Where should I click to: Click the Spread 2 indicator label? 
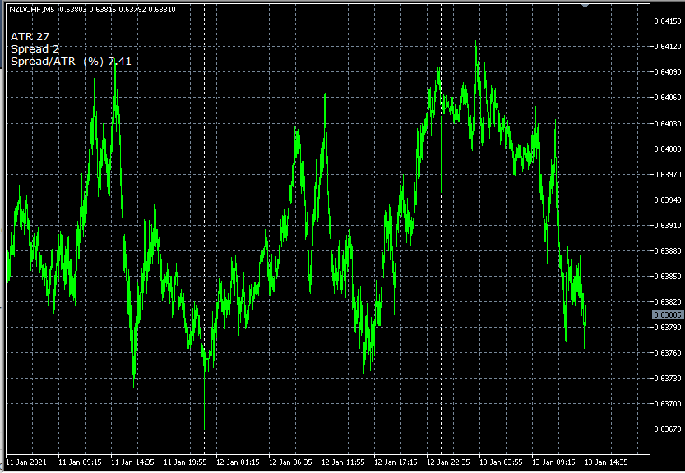tap(35, 49)
